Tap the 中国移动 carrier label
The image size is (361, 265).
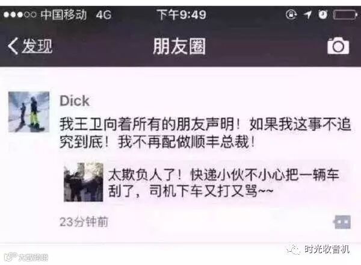(x=64, y=14)
